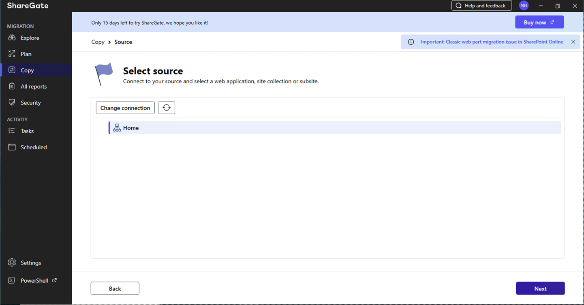Click the Back button
Image resolution: width=584 pixels, height=305 pixels.
[115, 288]
